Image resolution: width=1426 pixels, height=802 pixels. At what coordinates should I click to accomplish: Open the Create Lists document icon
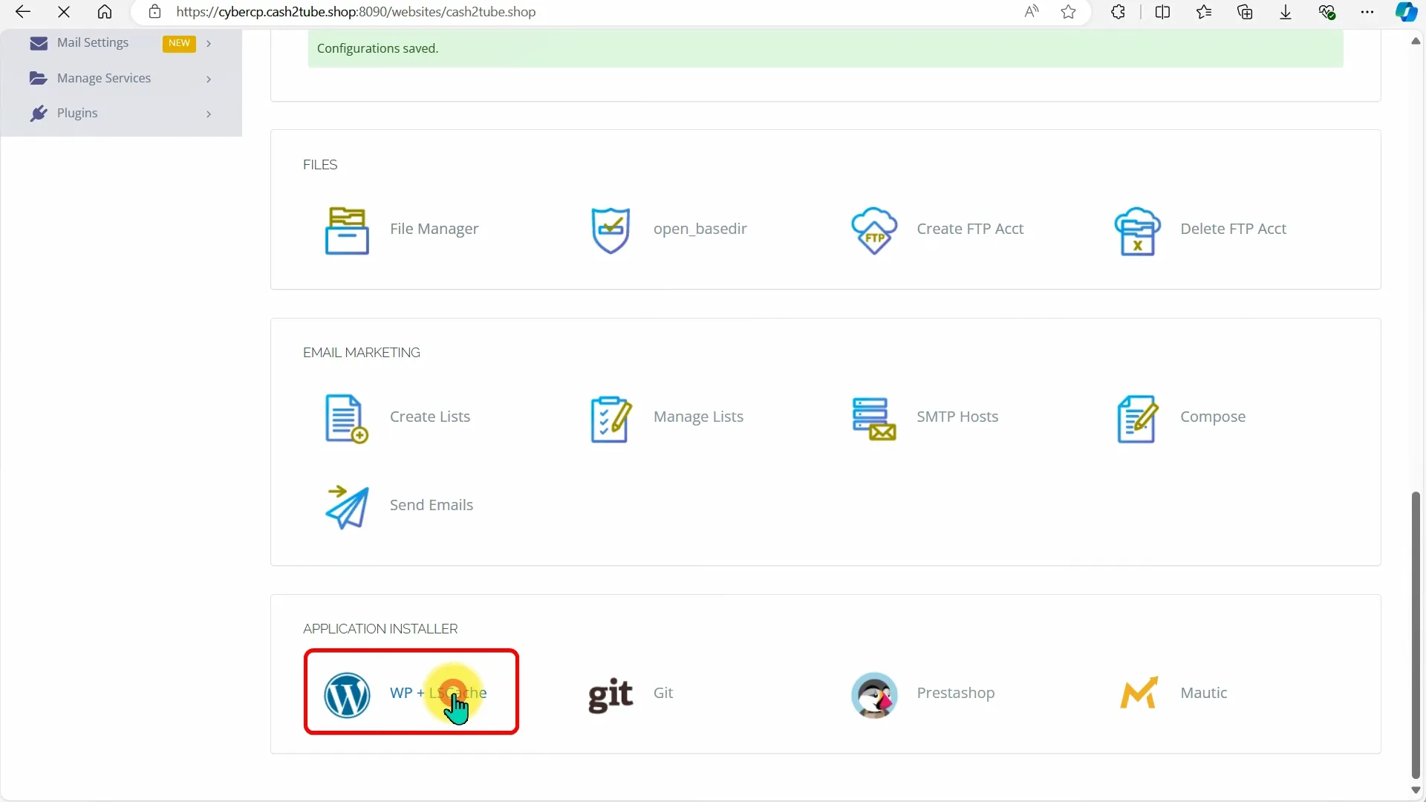click(x=347, y=419)
